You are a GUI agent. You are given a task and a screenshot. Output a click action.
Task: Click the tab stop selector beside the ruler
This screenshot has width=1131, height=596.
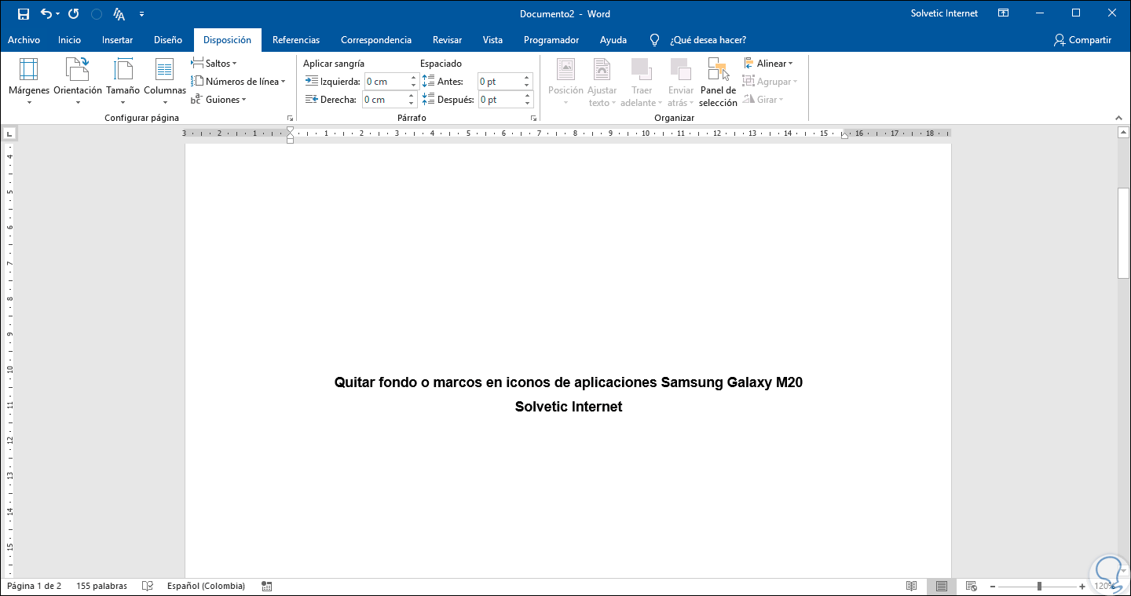(x=9, y=133)
